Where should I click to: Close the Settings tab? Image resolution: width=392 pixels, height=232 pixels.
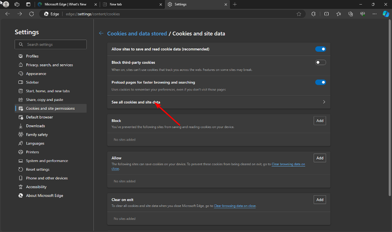226,4
